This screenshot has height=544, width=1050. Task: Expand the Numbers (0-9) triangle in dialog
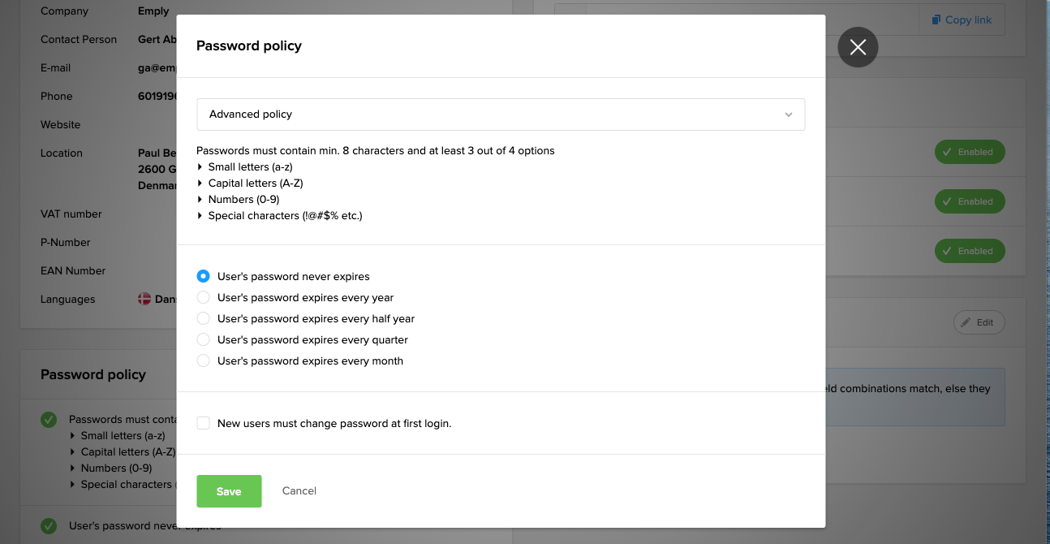point(200,200)
